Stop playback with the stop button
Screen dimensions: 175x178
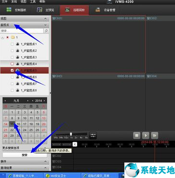pos(137,135)
